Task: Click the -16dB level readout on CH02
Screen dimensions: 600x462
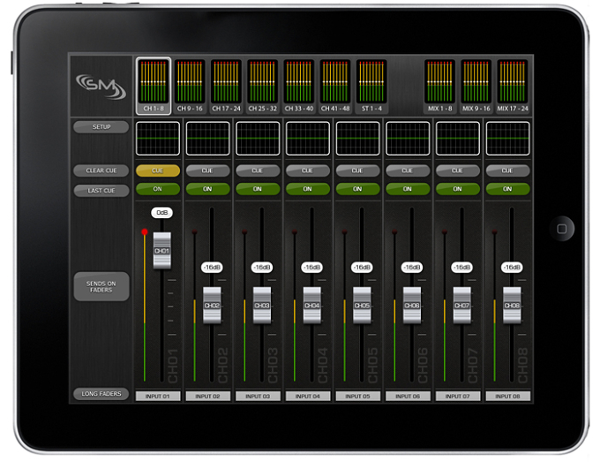Action: [x=212, y=267]
